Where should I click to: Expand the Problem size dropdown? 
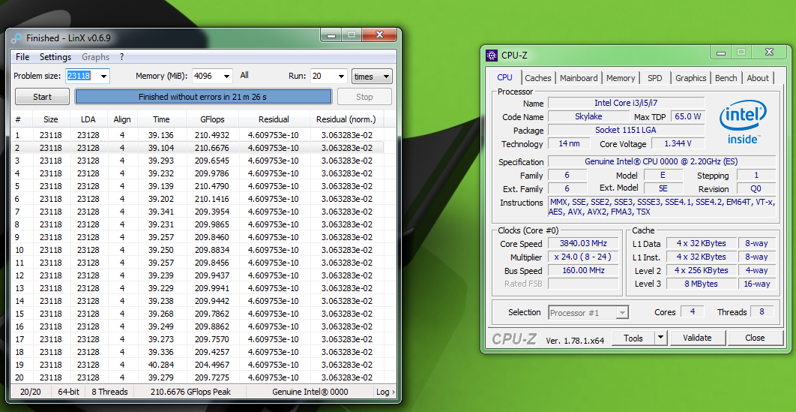tap(103, 77)
